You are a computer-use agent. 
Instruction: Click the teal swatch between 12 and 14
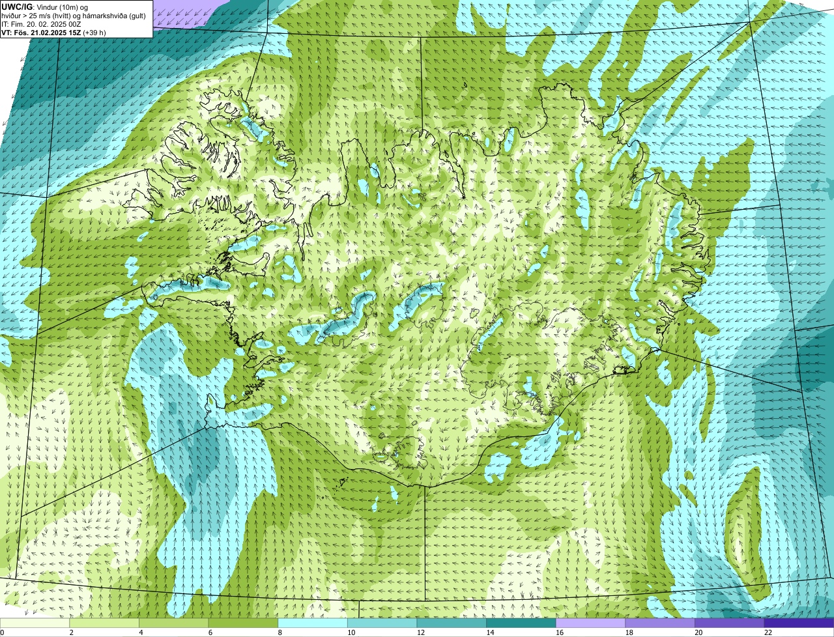(x=452, y=623)
